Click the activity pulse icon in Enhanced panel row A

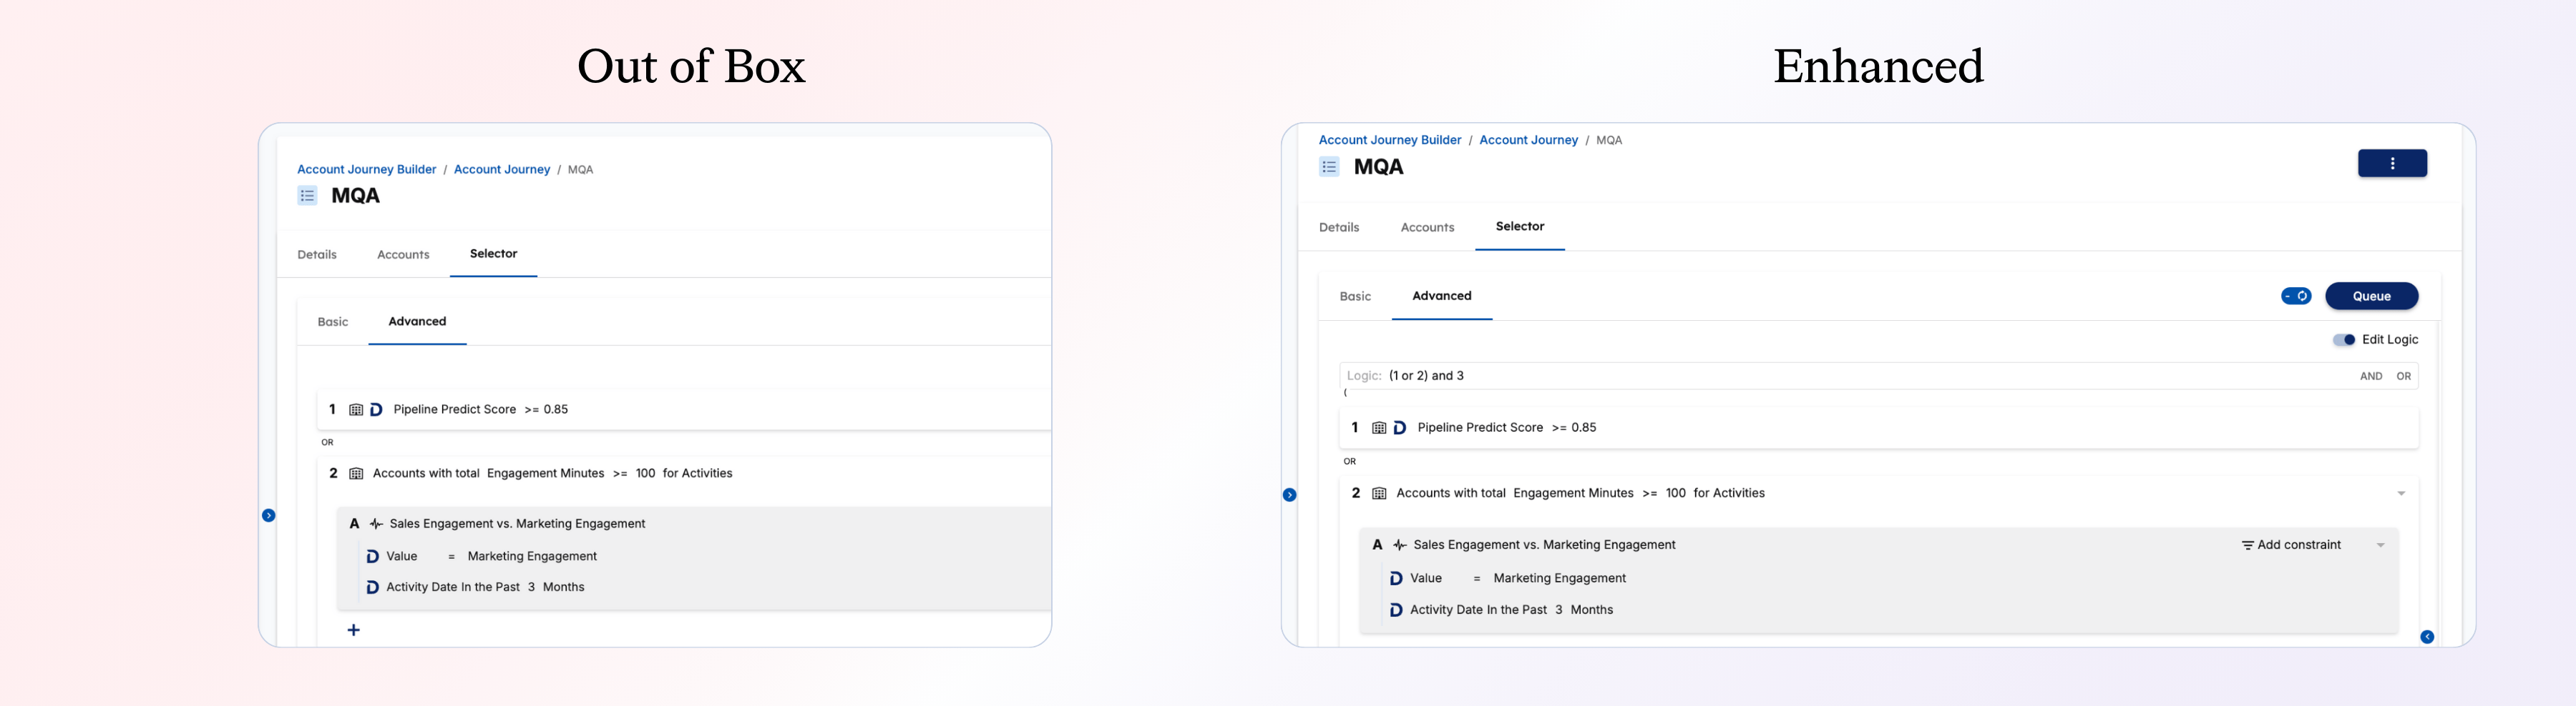tap(1399, 545)
